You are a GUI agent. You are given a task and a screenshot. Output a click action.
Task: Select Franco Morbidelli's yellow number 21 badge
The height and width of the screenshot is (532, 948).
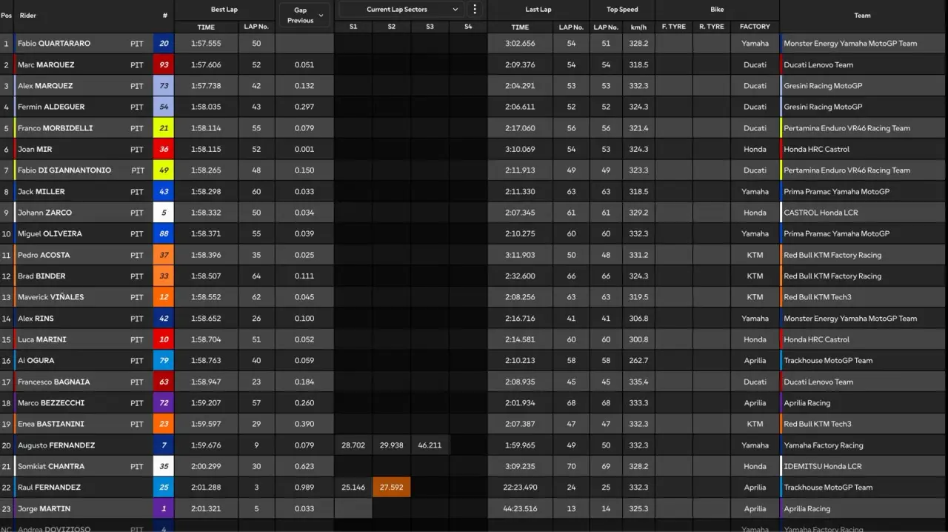tap(164, 128)
